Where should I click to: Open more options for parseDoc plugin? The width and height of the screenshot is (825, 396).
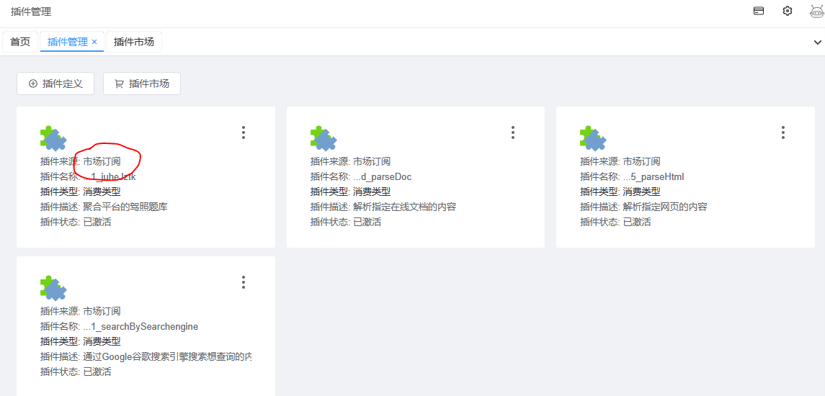click(513, 132)
